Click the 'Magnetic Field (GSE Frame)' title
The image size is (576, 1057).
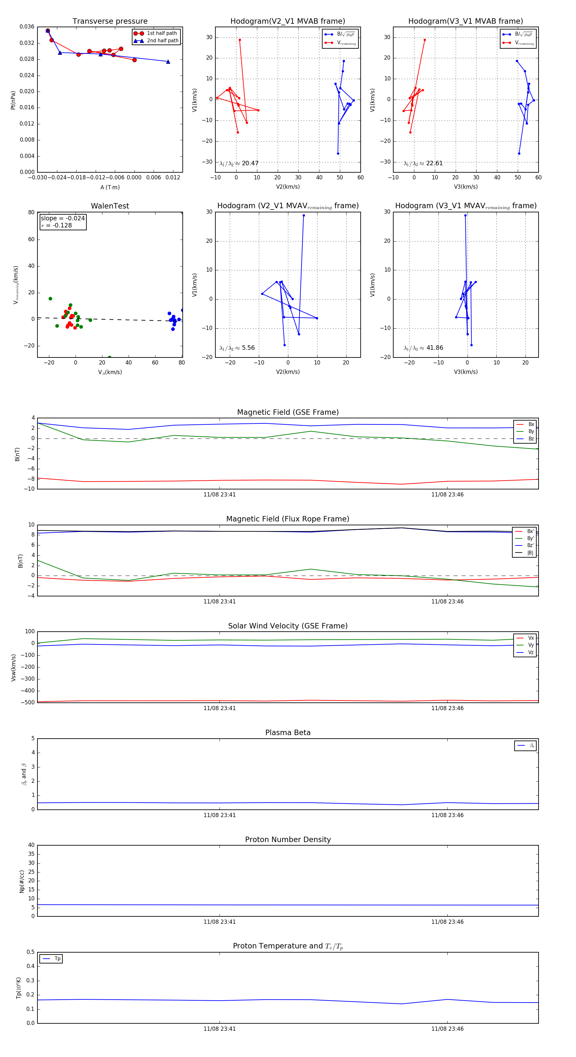[x=288, y=412]
